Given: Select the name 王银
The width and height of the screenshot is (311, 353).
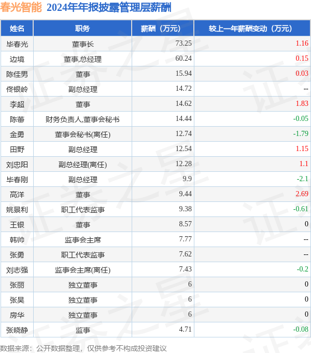Looking at the screenshot, I should pyautogui.click(x=17, y=225).
